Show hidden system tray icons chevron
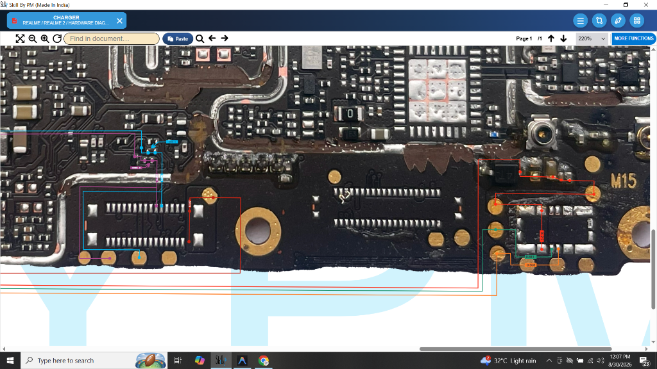This screenshot has height=369, width=657. tap(549, 360)
